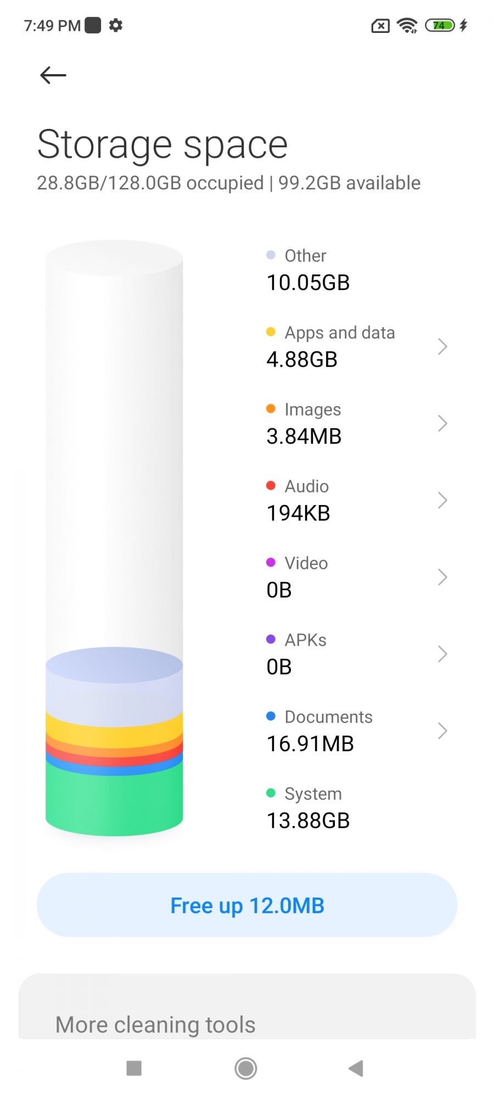Tap the battery indicator icon

coord(440,25)
